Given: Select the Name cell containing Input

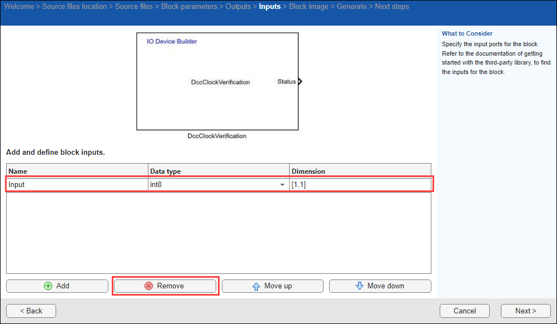Looking at the screenshot, I should (x=77, y=185).
